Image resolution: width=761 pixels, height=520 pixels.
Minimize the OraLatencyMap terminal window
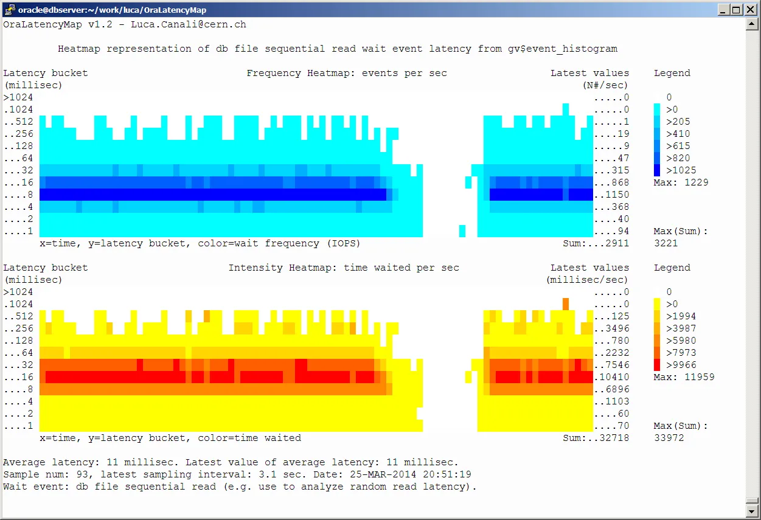[x=723, y=10]
